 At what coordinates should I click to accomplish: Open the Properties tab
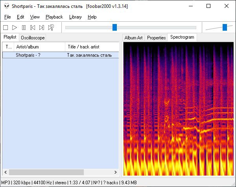click(x=157, y=38)
